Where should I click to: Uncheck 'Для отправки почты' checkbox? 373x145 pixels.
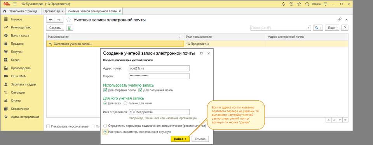[x=105, y=90]
